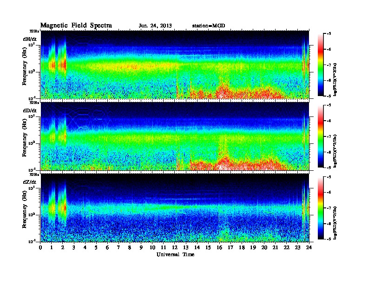368x284 pixels.
Task: Click the "20" hour tick label on time axis
Action: click(x=264, y=247)
